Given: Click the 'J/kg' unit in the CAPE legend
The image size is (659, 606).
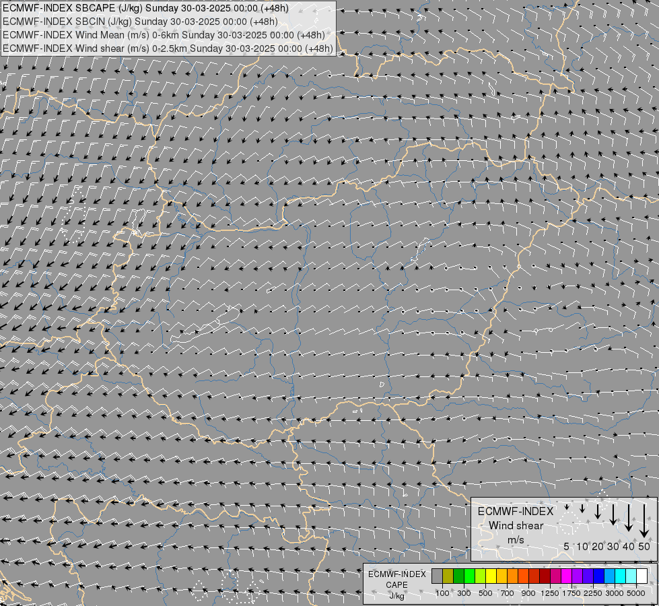Looking at the screenshot, I should click(x=396, y=596).
